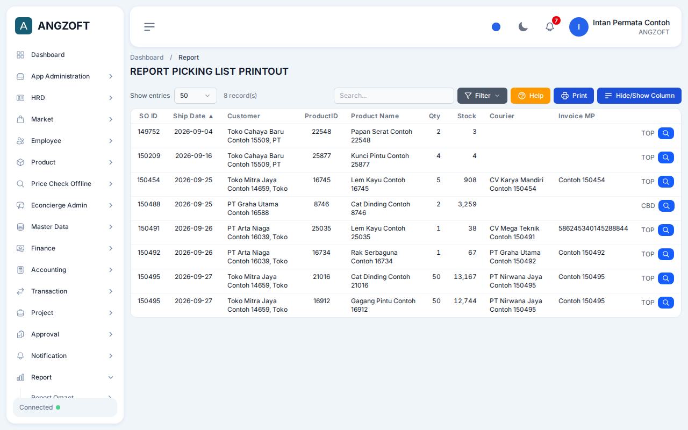Expand App Administration menu chevron
This screenshot has height=430, width=688.
(111, 76)
